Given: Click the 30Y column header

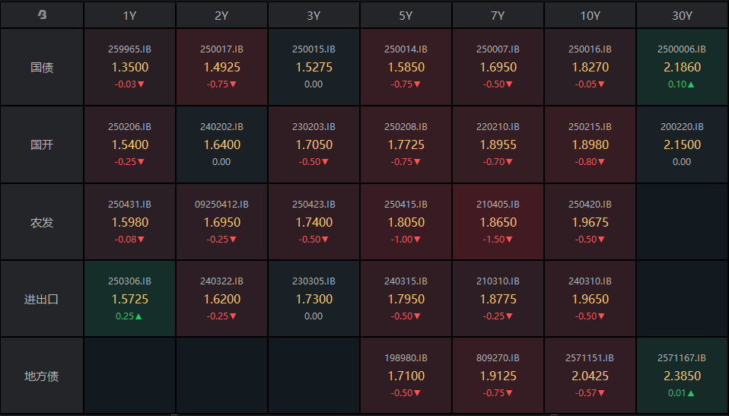Looking at the screenshot, I should click(x=682, y=15).
